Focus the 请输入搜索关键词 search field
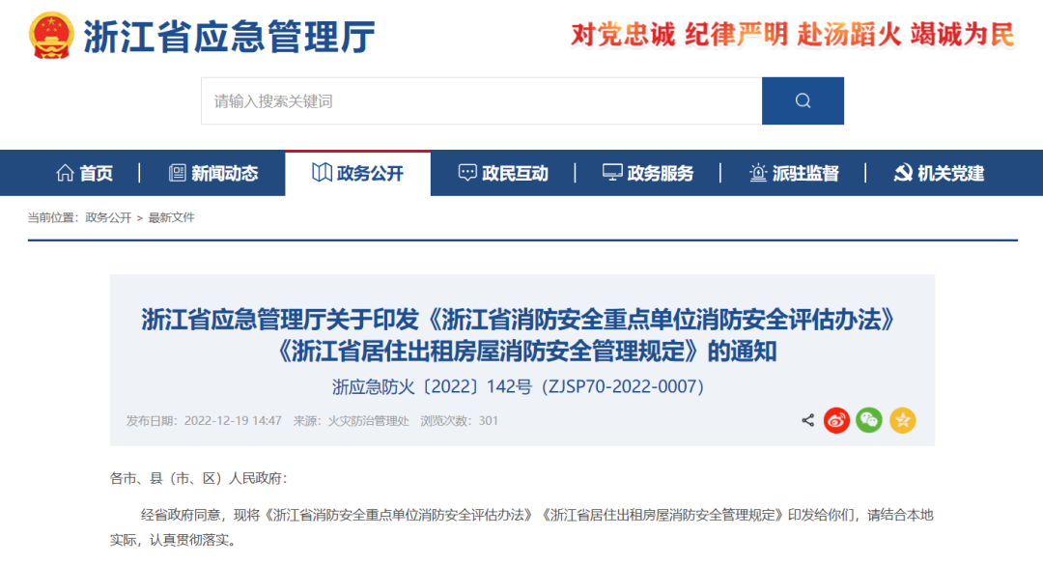Screen dimensions: 1043x565 482,100
